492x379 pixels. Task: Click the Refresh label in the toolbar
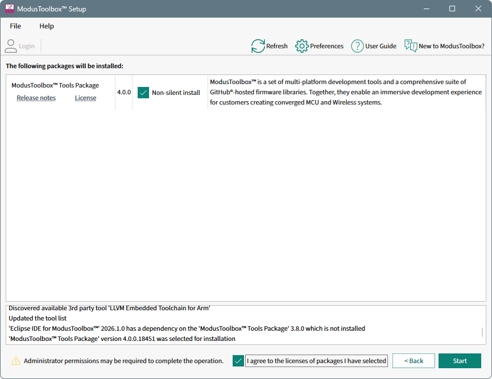click(277, 46)
